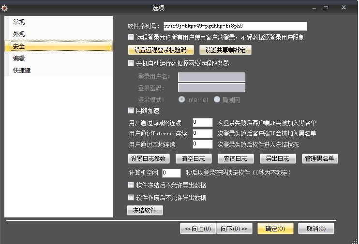Open the 快捷键 settings page
Screen dimensions: 359x244
[x=59, y=71]
